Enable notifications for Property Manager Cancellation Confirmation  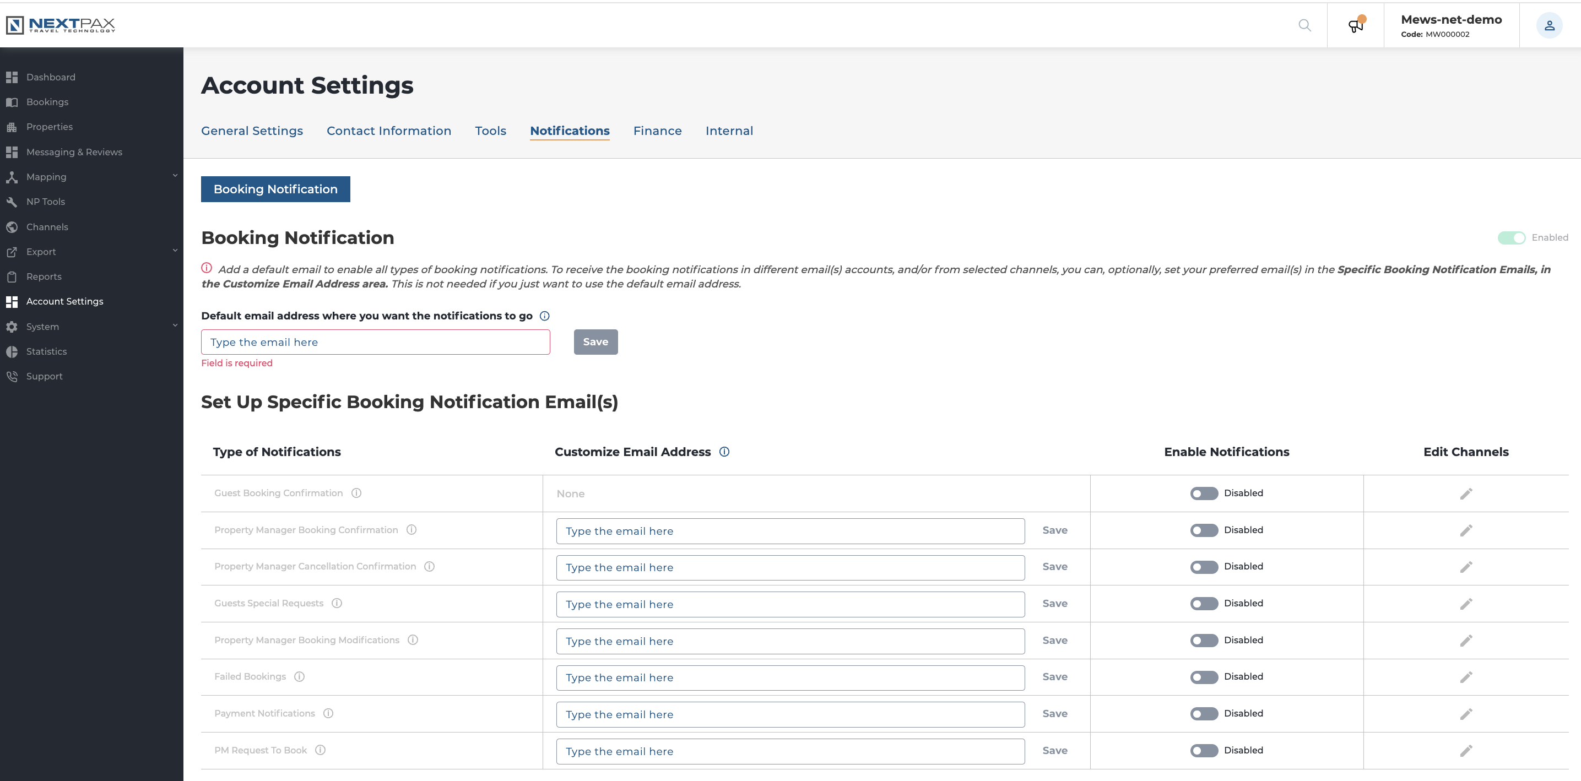[1204, 567]
